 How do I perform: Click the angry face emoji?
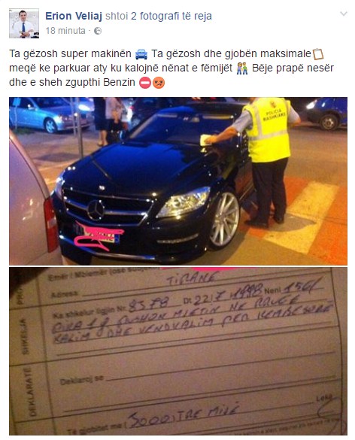click(159, 83)
